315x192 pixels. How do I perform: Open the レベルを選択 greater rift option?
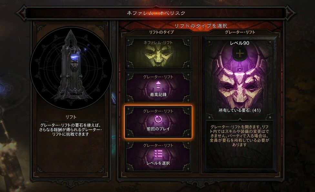tap(158, 156)
